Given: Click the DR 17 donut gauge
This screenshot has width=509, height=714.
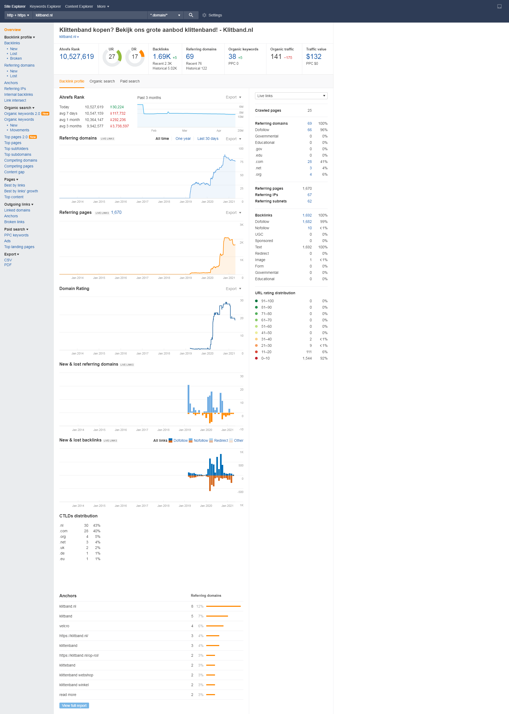Looking at the screenshot, I should (135, 57).
